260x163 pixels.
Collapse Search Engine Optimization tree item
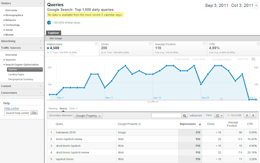4,65
